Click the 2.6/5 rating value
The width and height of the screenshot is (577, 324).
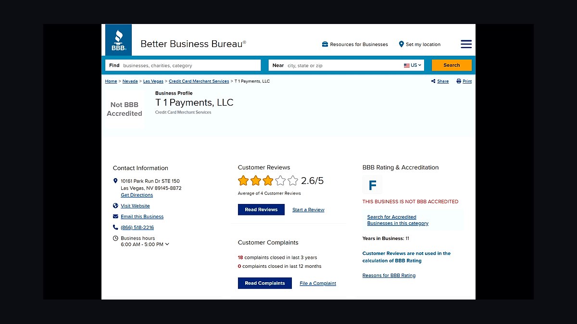click(313, 181)
